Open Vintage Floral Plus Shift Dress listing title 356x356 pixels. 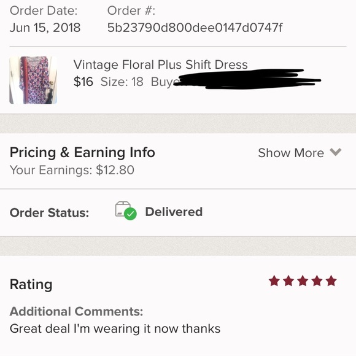click(160, 65)
